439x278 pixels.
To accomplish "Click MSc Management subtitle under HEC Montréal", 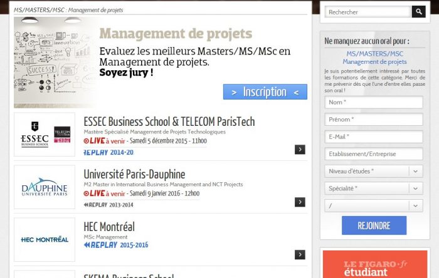I will pyautogui.click(x=105, y=237).
